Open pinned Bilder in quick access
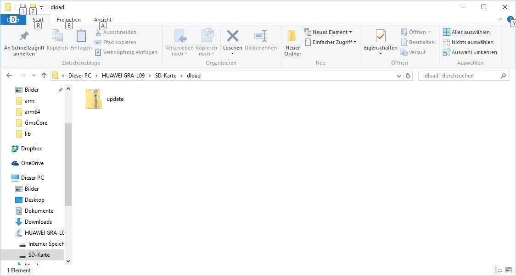This screenshot has width=516, height=276. [28, 90]
